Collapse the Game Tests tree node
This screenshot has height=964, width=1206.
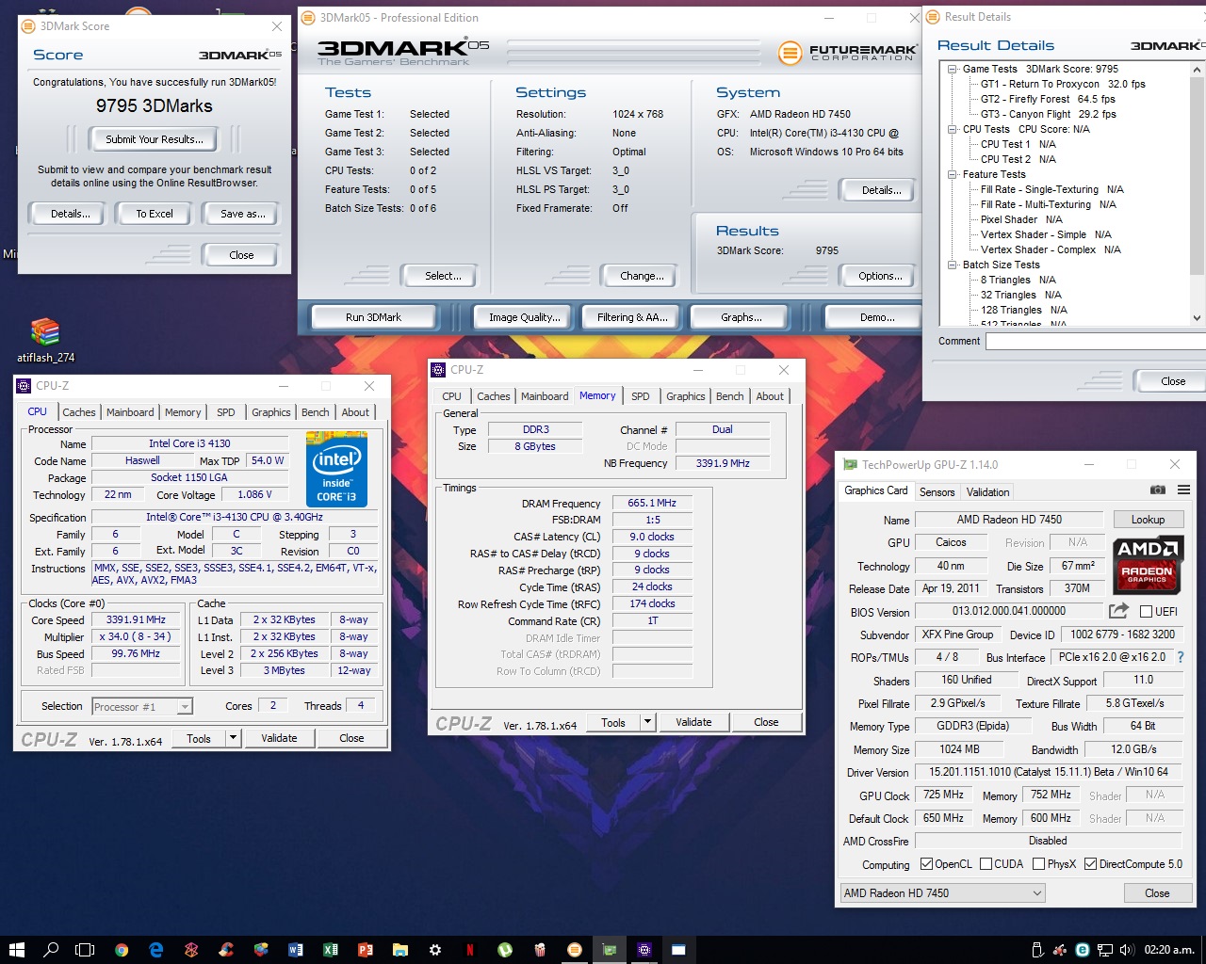click(953, 69)
